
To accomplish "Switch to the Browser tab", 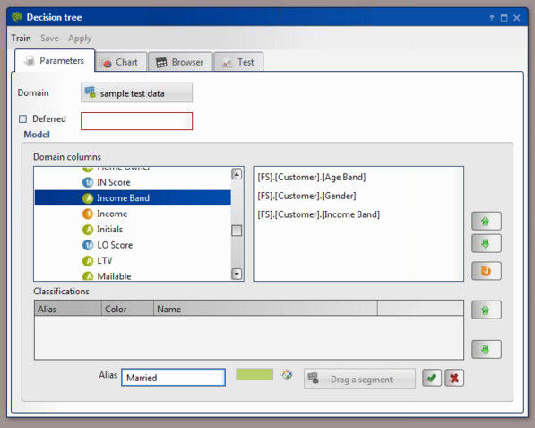I will tap(180, 62).
